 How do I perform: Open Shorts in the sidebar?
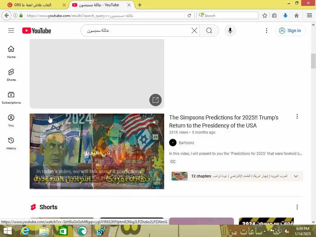pos(11,75)
